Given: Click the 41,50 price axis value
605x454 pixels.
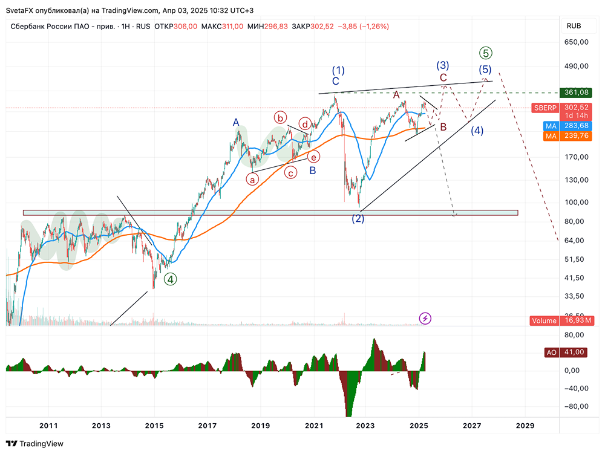Looking at the screenshot, I should pos(574,277).
